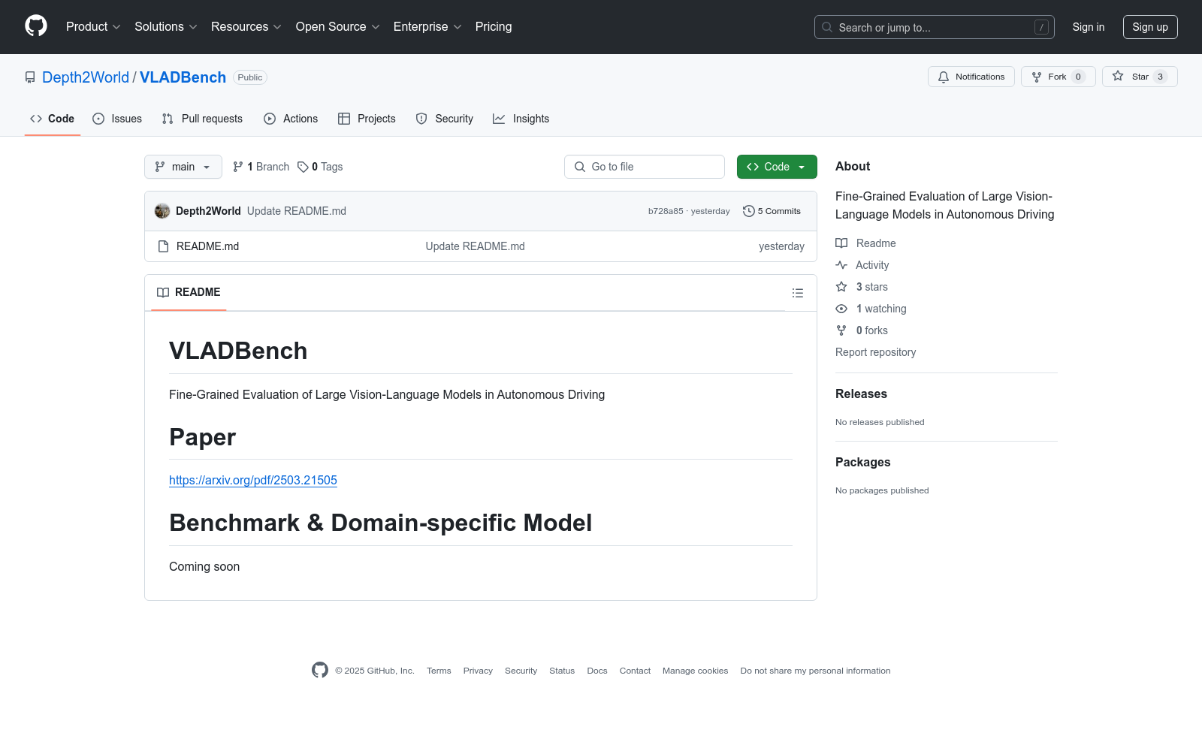The image size is (1202, 751).
Task: Open commit b728a85
Action: 666,212
